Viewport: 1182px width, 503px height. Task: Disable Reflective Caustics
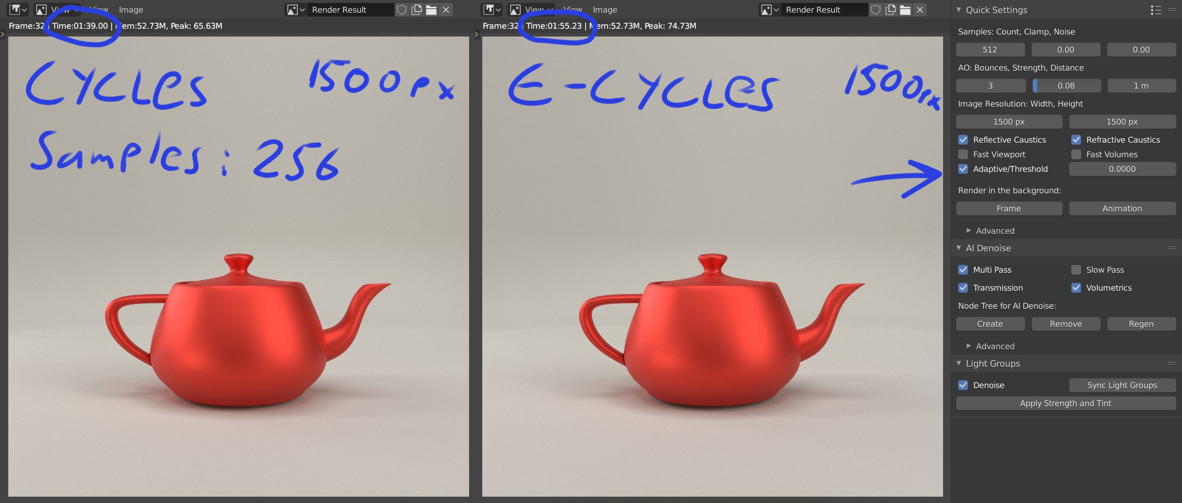pyautogui.click(x=964, y=140)
